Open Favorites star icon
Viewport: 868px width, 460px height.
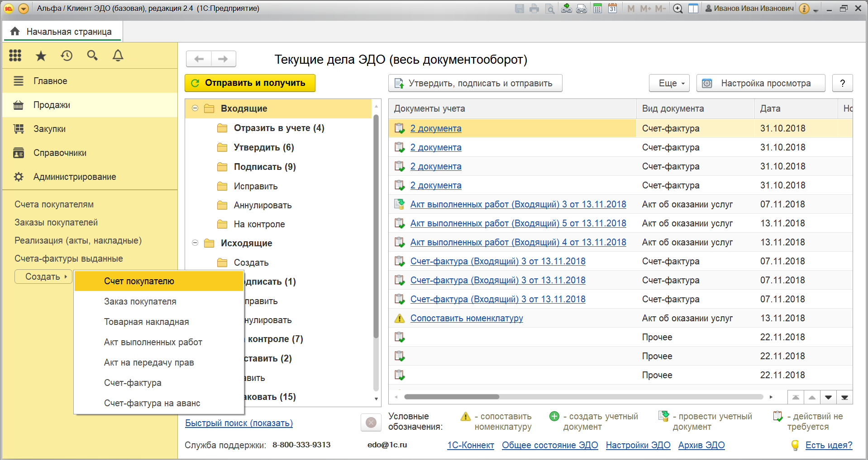coord(41,56)
